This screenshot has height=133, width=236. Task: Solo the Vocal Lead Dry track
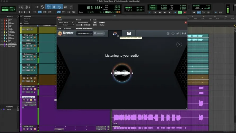pos(31,100)
